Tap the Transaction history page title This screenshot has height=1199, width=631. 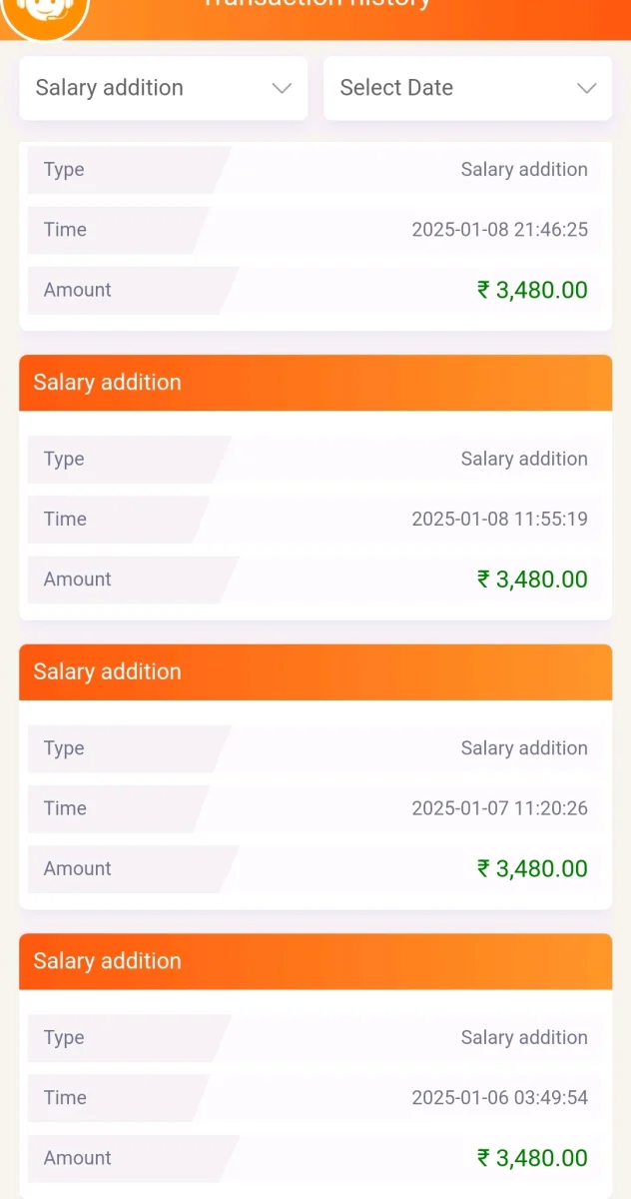coord(316,4)
